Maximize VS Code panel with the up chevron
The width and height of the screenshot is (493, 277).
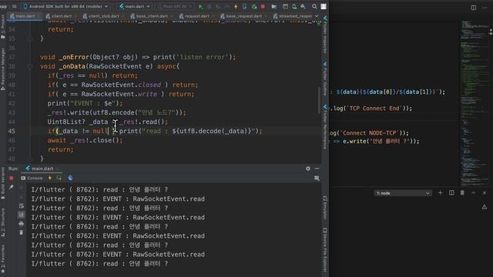[473, 193]
